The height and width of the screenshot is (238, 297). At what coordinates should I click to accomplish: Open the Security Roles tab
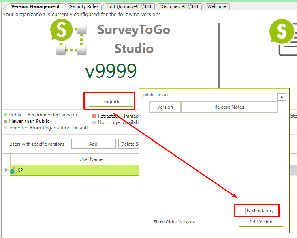coord(84,6)
